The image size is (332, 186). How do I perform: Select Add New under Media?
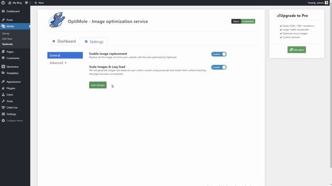coord(7,39)
